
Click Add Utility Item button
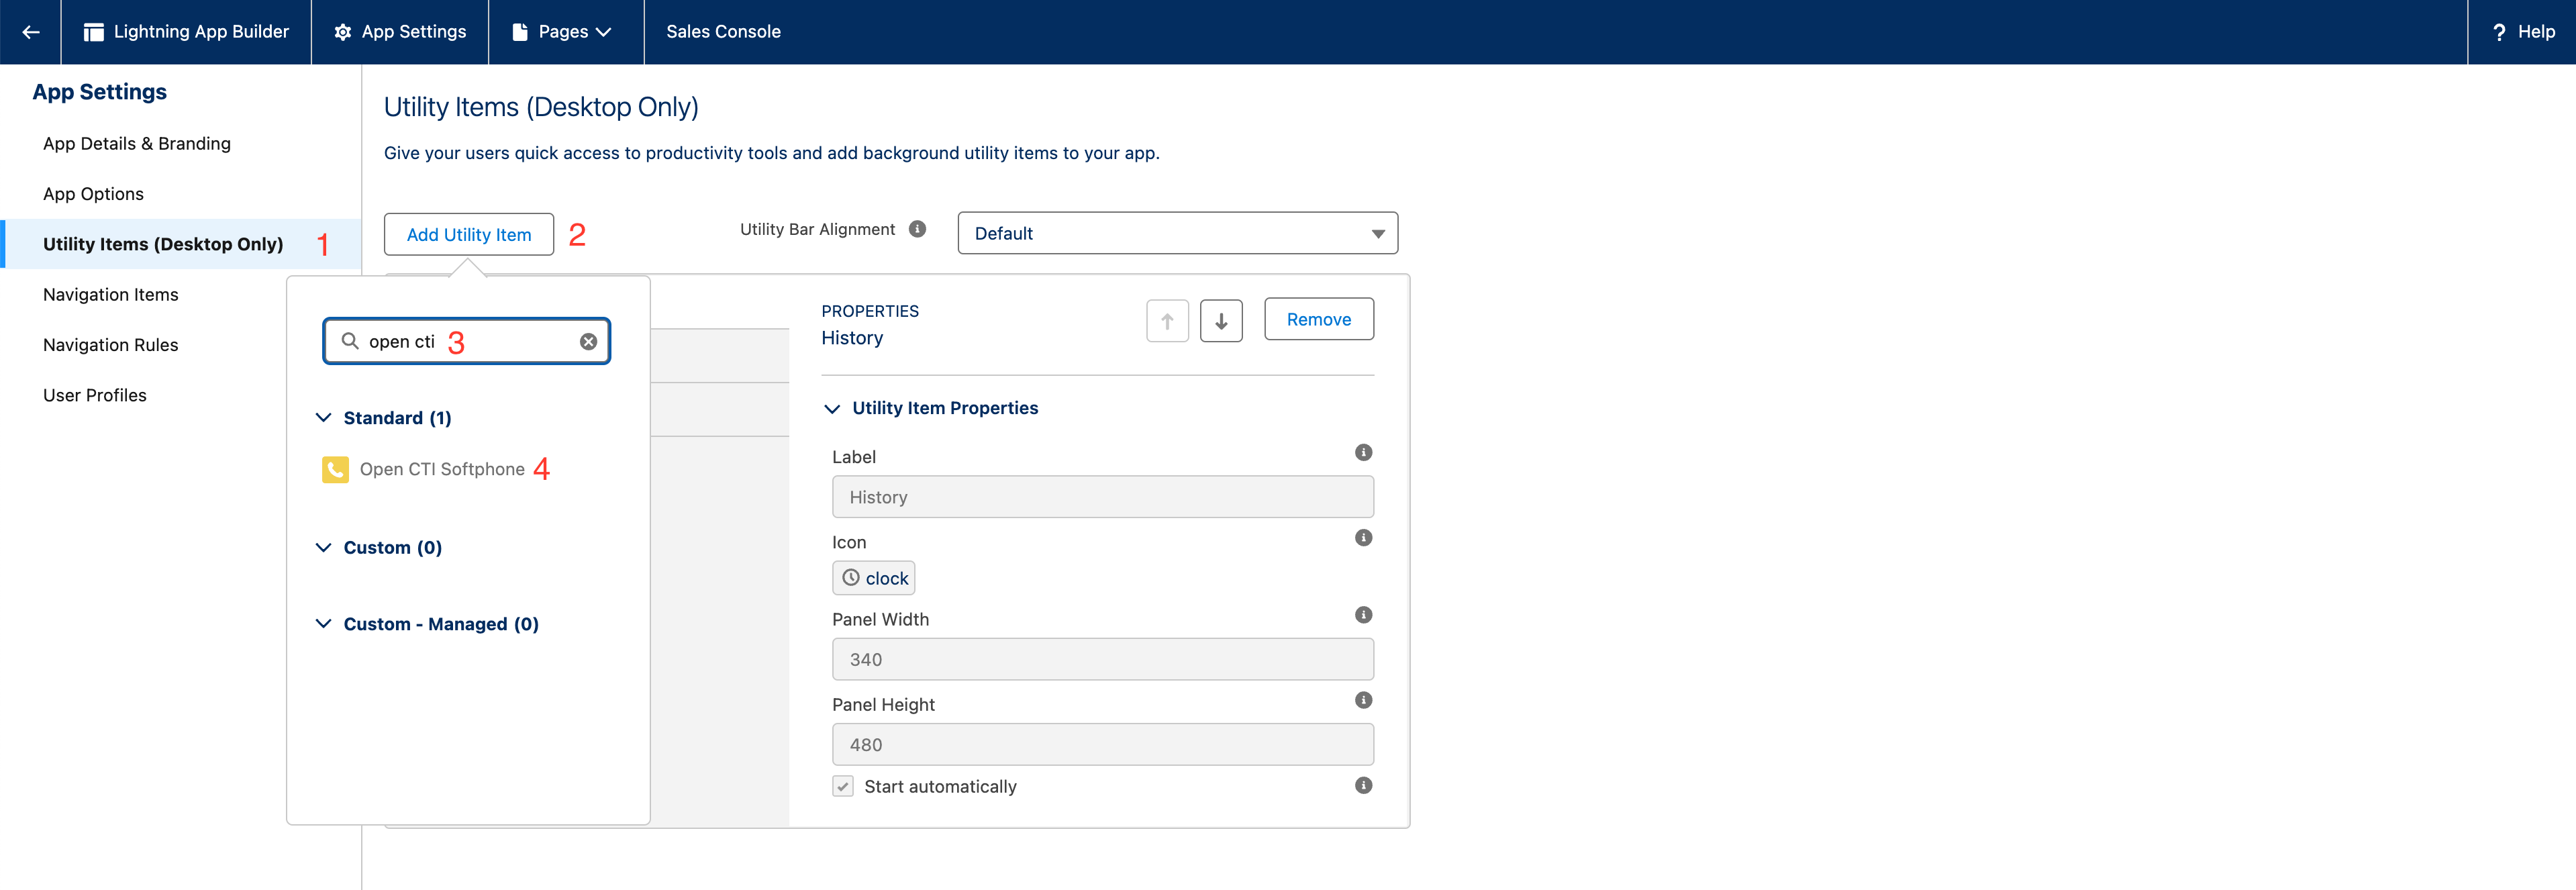click(469, 234)
